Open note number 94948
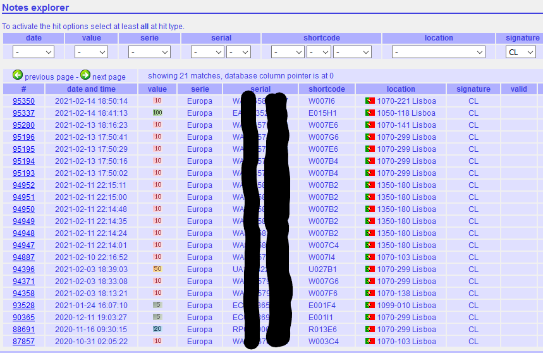This screenshot has height=353, width=543. [x=23, y=233]
